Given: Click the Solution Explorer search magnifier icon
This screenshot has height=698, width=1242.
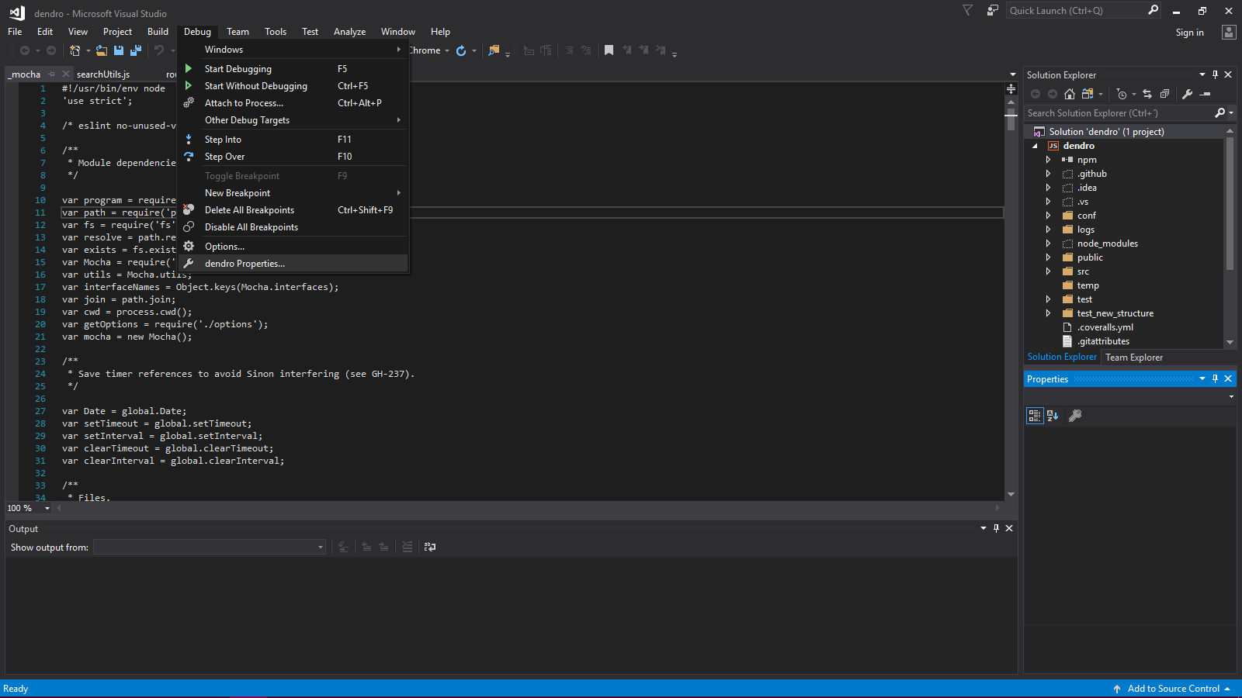Looking at the screenshot, I should (x=1220, y=113).
